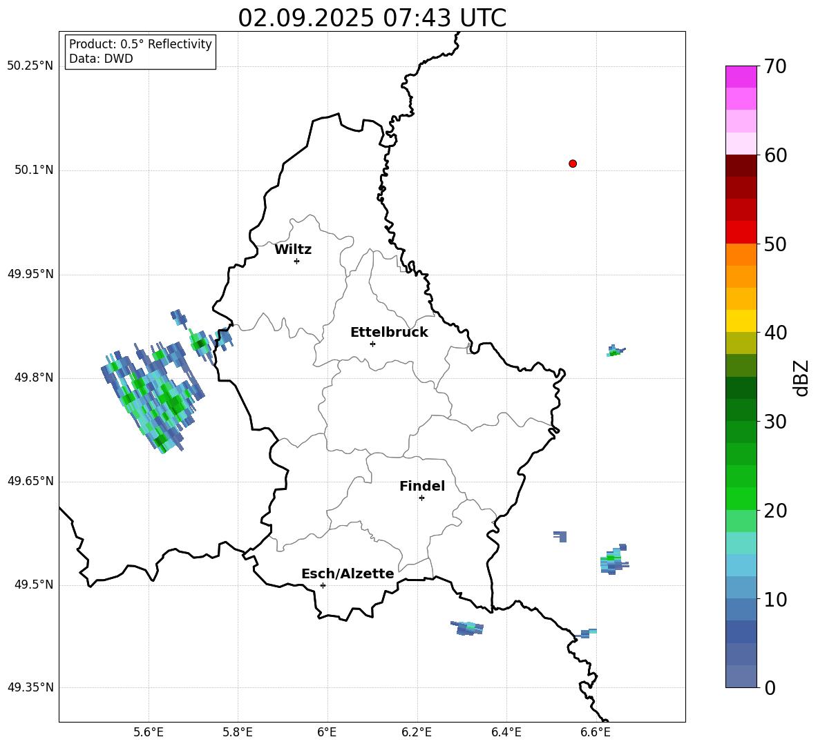Click the title '02.09.2025 07:43 UTC'

point(372,18)
